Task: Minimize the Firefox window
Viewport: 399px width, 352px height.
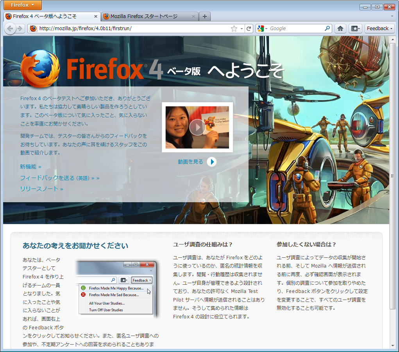Action: click(x=365, y=7)
